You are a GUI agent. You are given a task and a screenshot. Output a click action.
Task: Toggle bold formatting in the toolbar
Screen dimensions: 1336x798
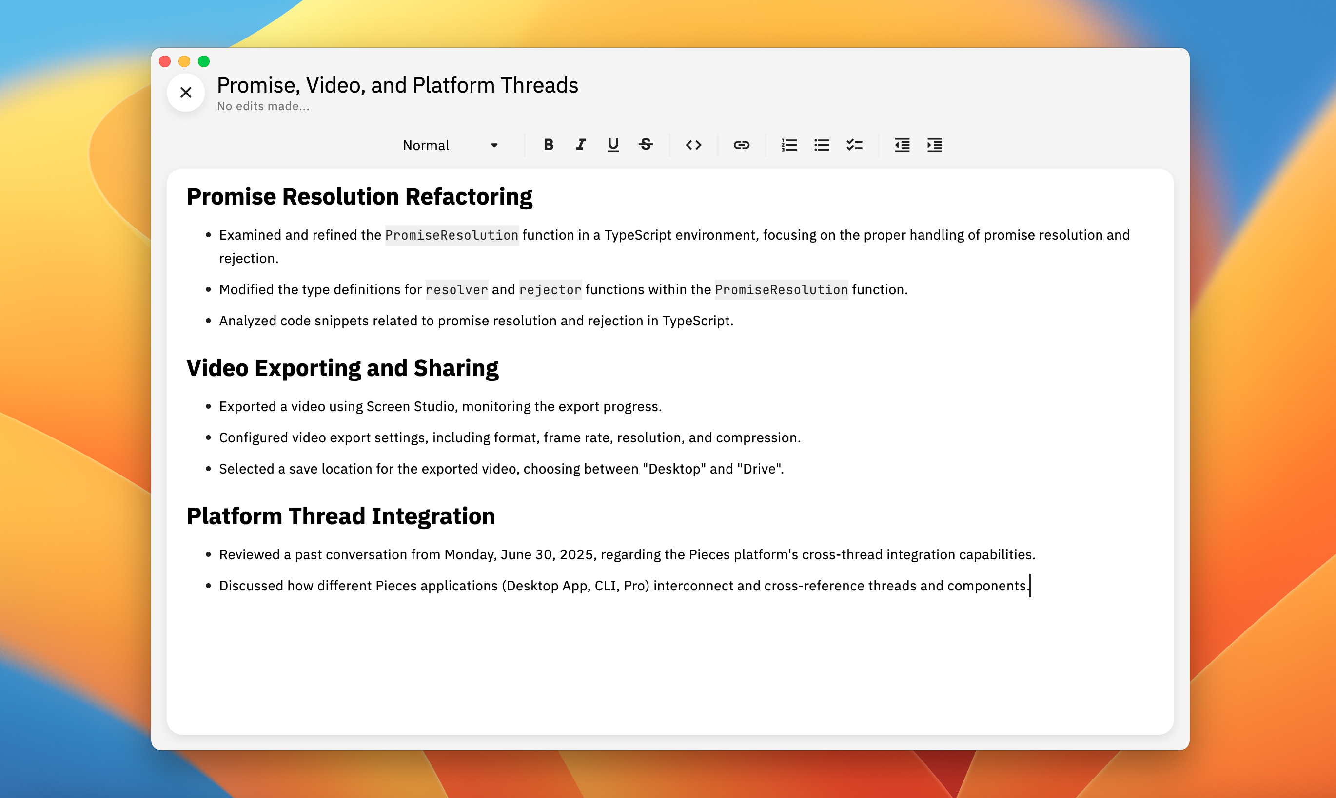(x=548, y=145)
